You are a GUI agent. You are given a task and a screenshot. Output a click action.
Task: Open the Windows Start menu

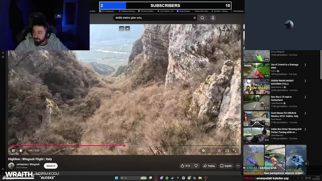[116, 178]
